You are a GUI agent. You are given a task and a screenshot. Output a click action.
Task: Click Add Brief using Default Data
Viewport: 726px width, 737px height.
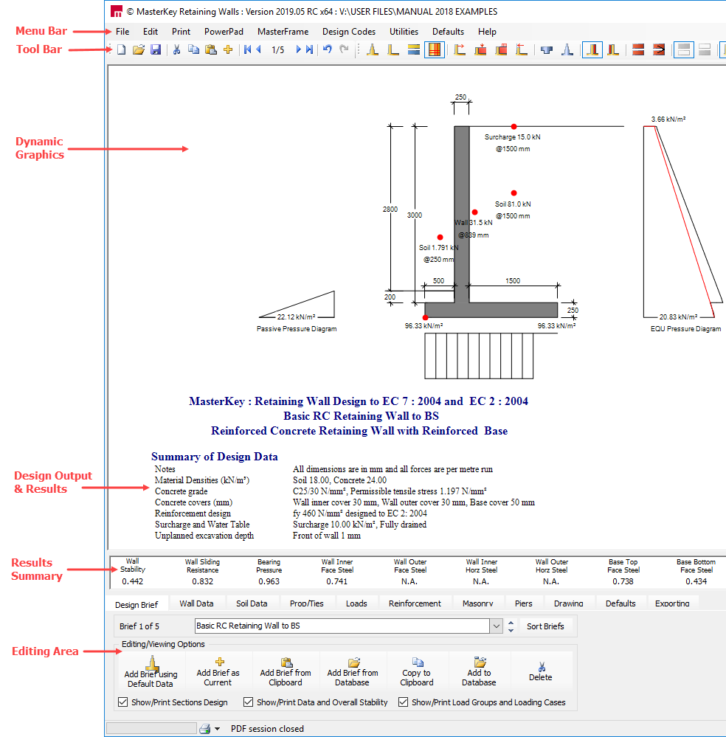click(151, 671)
